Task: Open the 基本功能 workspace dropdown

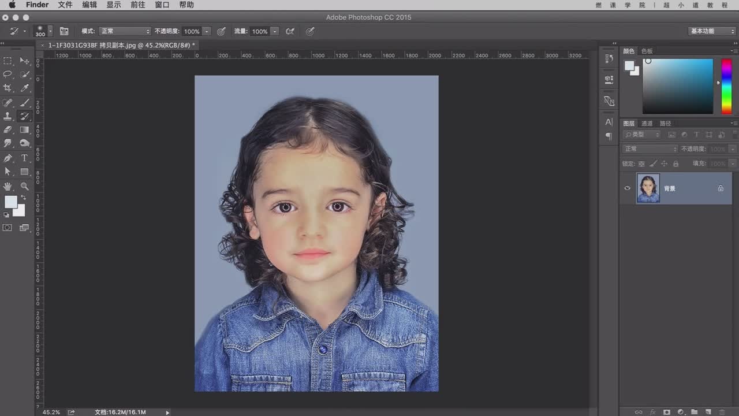Action: tap(712, 31)
